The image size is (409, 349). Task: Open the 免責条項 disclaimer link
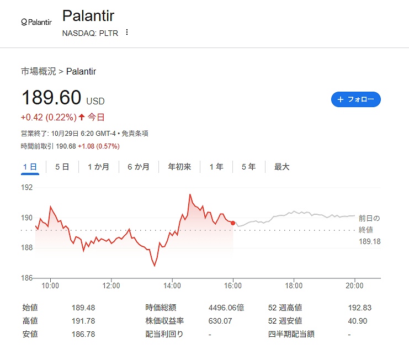coord(135,134)
